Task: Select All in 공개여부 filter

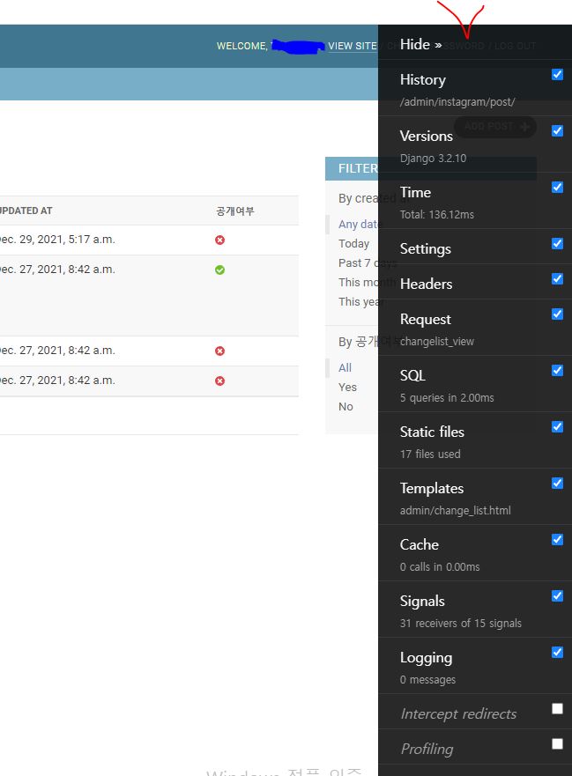Action: coord(345,367)
